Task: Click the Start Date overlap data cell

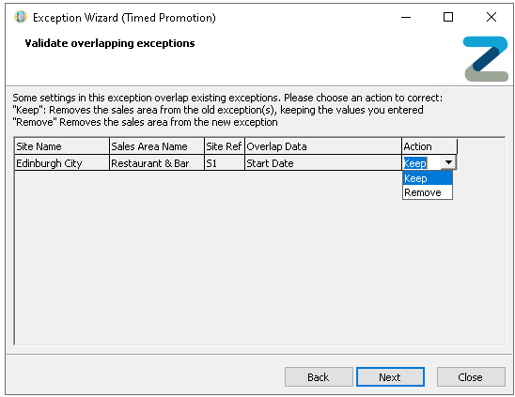Action: pos(323,163)
